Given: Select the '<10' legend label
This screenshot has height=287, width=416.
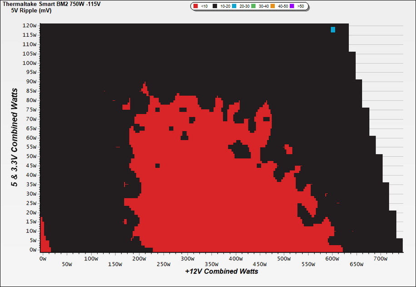Looking at the screenshot, I should (204, 6).
